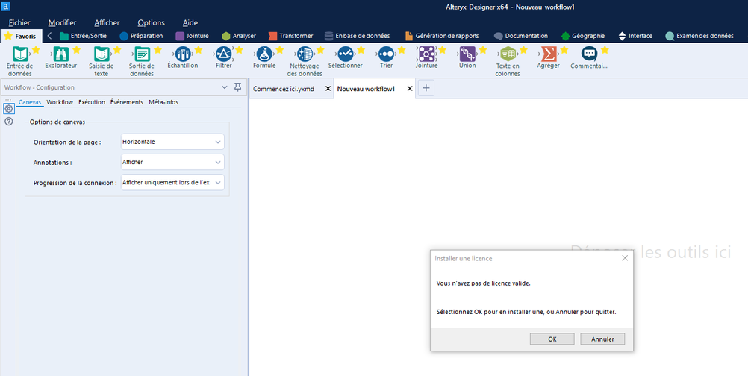
Task: Switch to Génération de rapports tab
Action: click(442, 36)
